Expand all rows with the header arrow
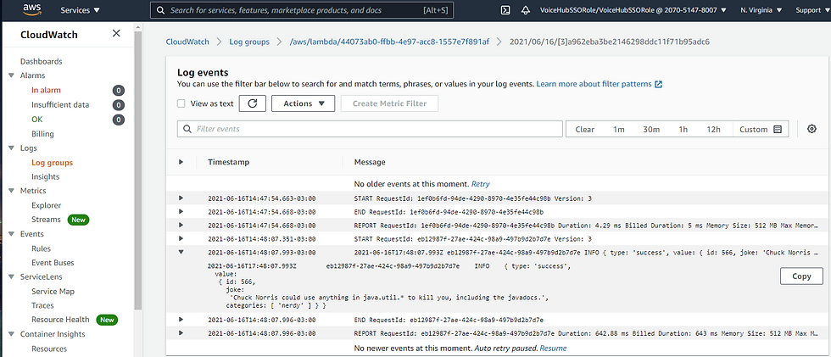Image resolution: width=831 pixels, height=357 pixels. (181, 162)
